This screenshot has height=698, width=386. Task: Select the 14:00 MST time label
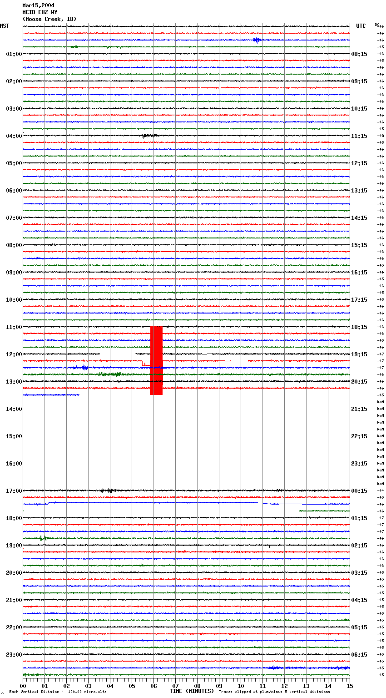14,409
